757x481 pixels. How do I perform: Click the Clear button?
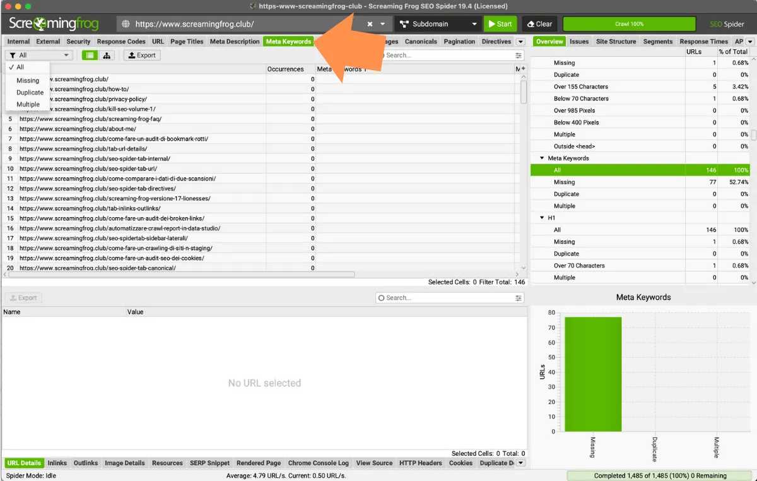[537, 24]
